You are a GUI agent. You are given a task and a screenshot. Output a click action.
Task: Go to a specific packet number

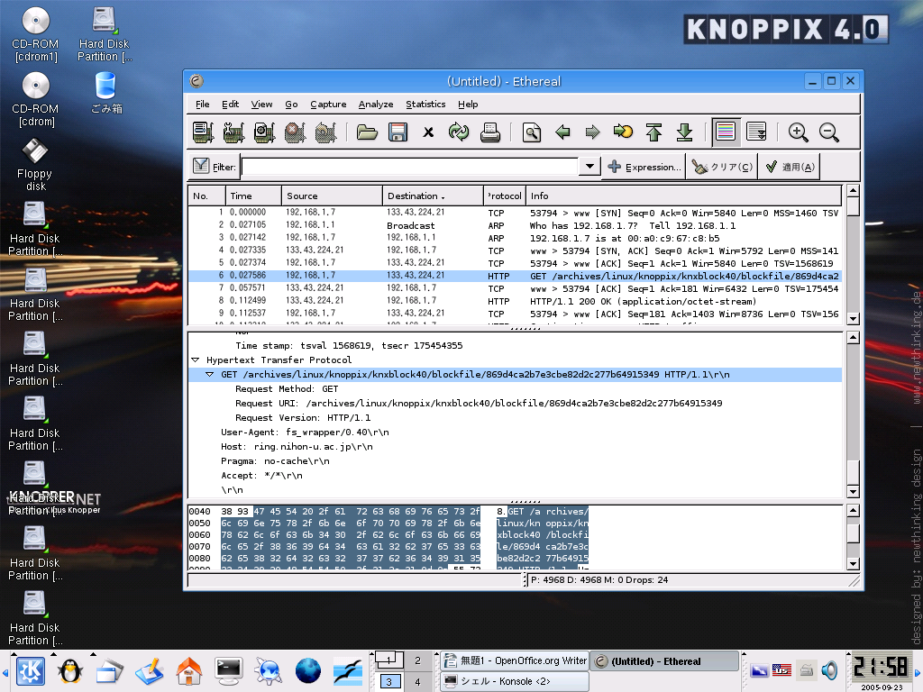tap(624, 132)
